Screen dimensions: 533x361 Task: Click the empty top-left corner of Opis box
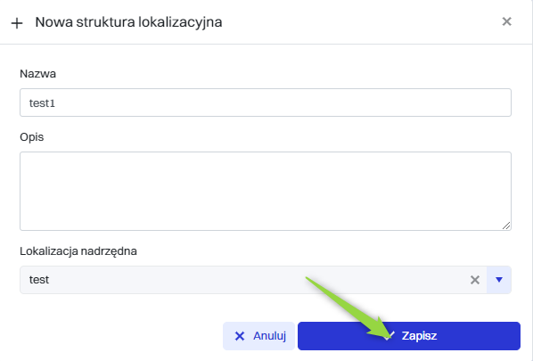tap(34, 163)
